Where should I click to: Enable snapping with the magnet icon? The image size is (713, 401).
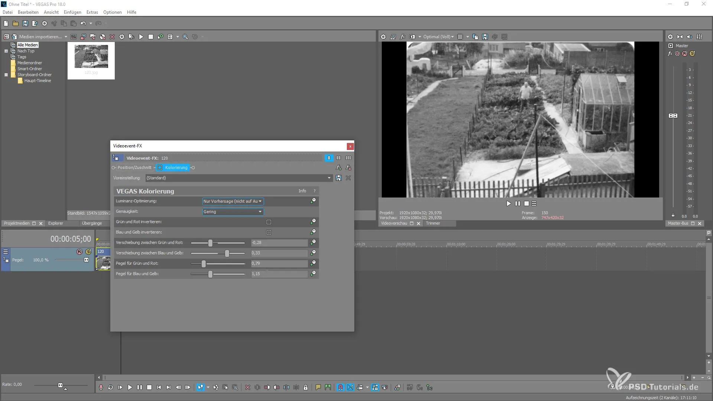[x=341, y=387]
